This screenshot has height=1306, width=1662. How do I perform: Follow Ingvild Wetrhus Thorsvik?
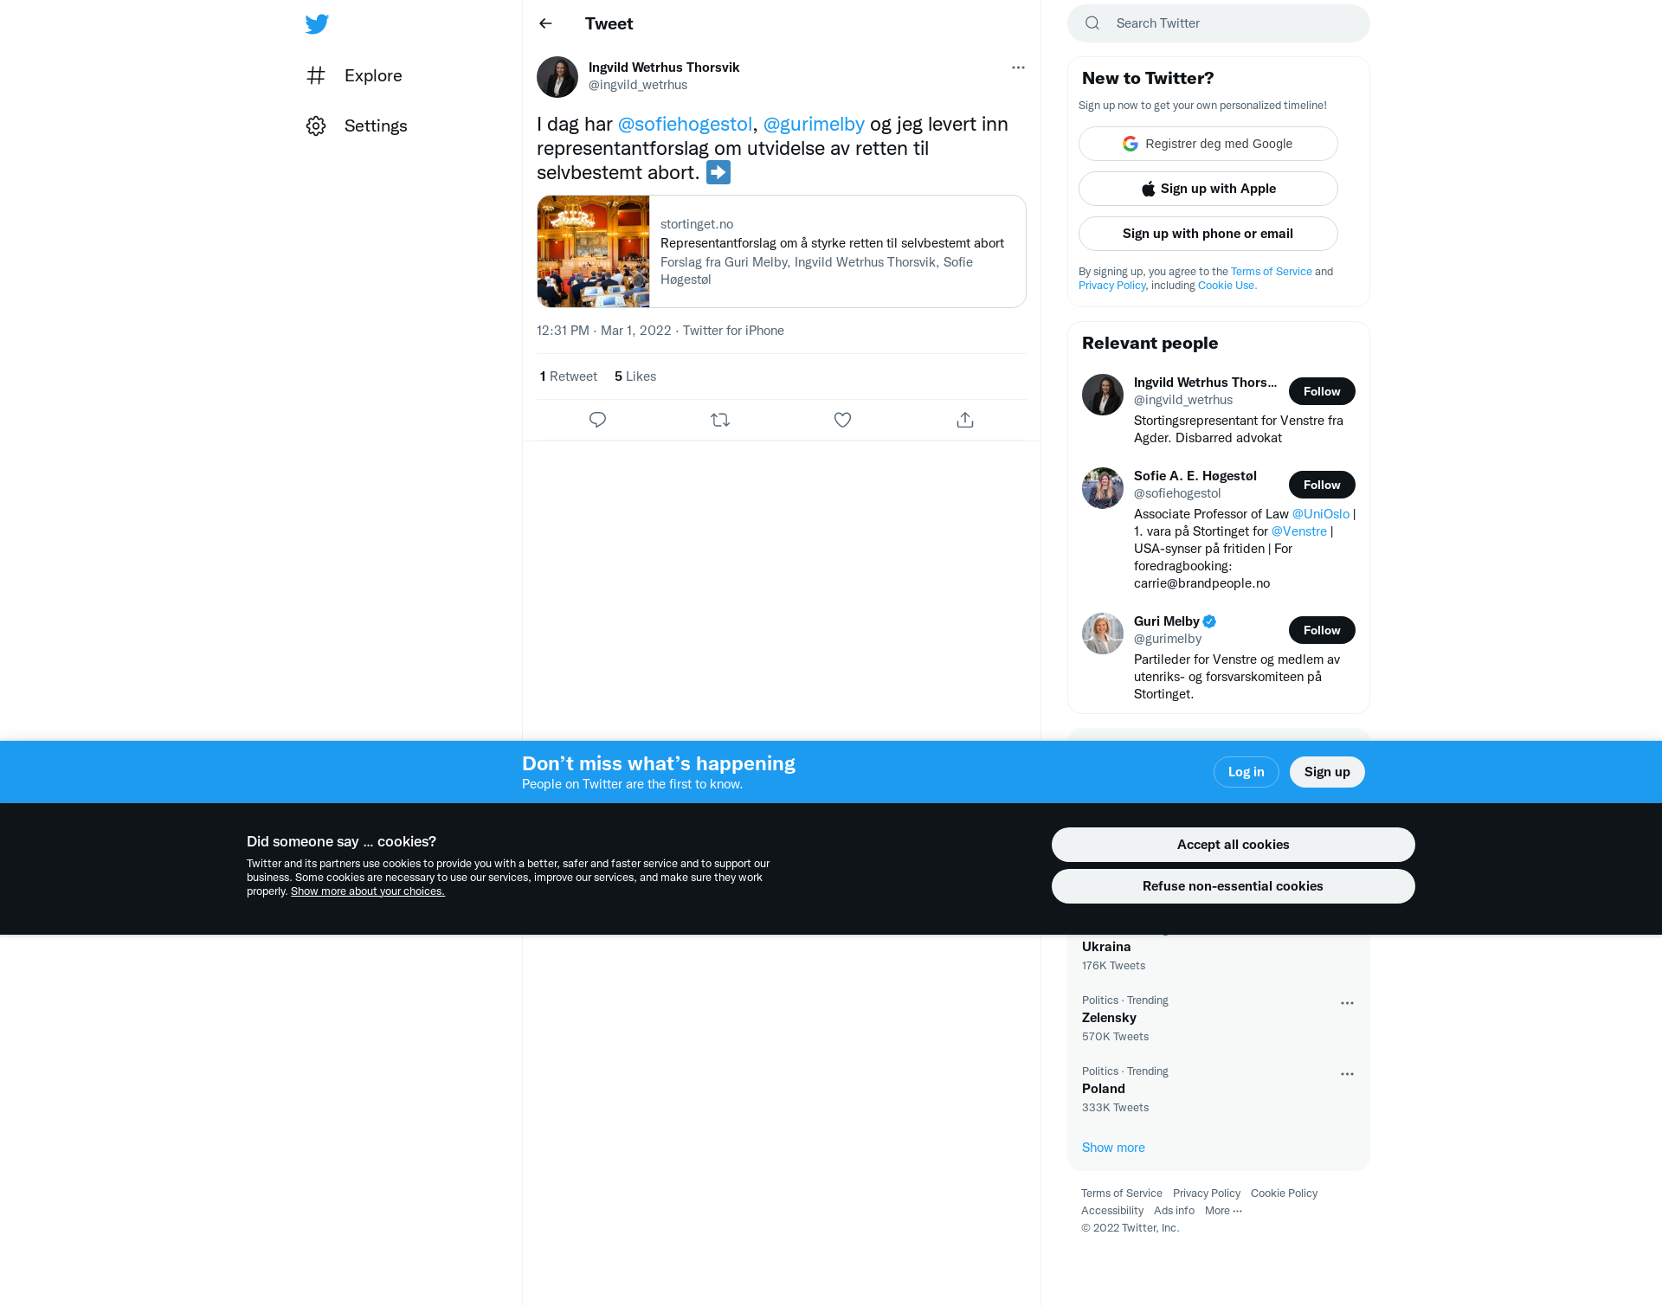(x=1322, y=391)
